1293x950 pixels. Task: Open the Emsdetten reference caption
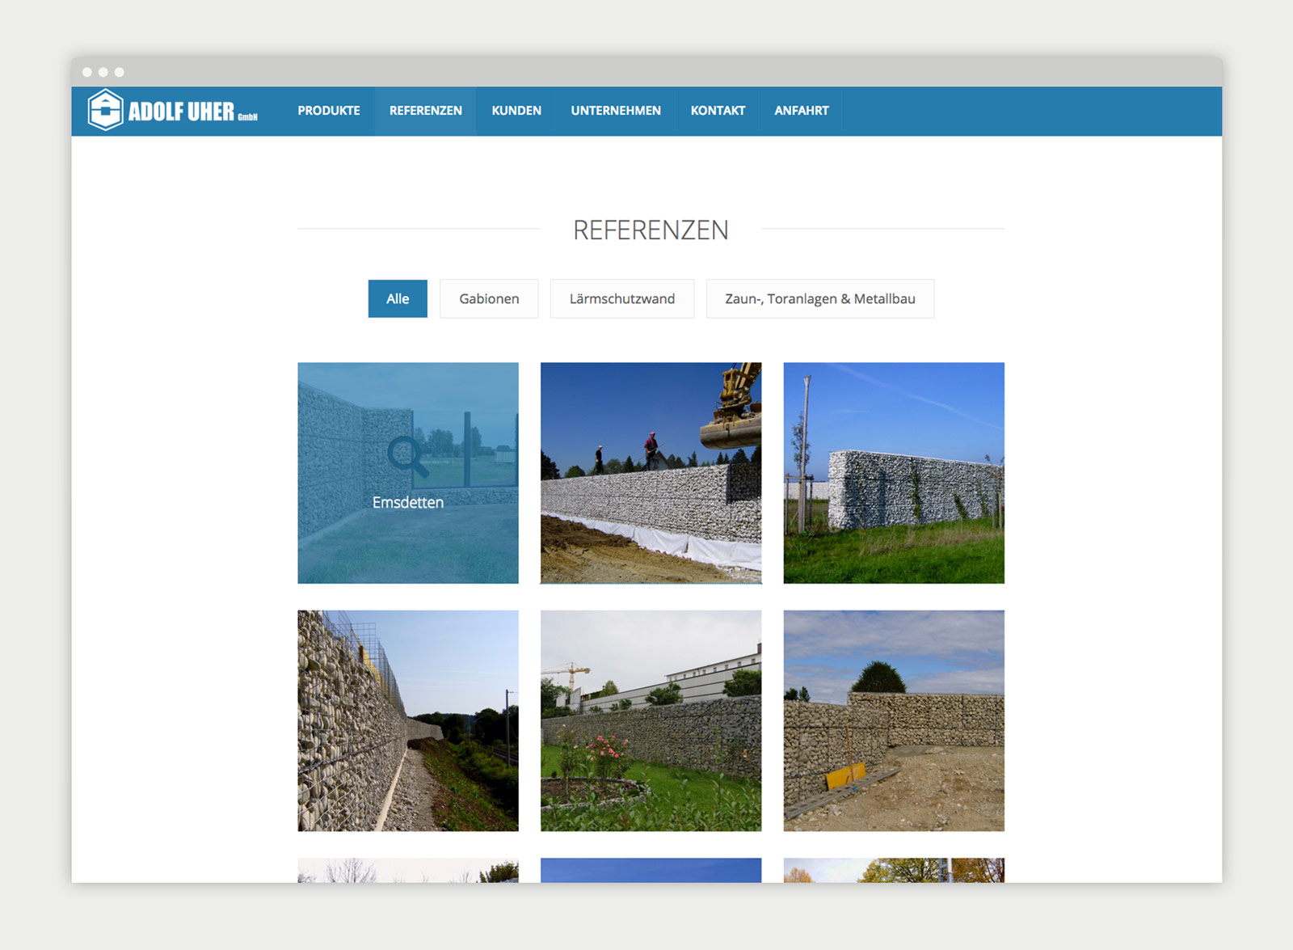pos(408,502)
